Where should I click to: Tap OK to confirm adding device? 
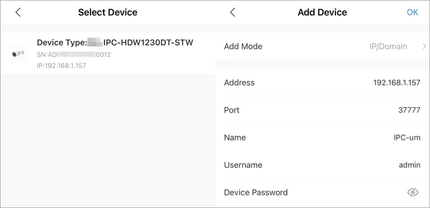coord(413,12)
